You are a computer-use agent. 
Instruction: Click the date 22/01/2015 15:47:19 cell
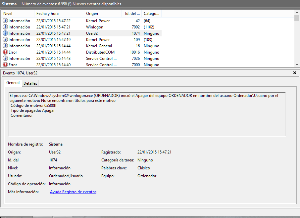click(x=53, y=40)
